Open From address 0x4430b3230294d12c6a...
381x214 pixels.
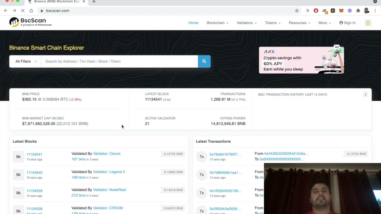coord(286,154)
